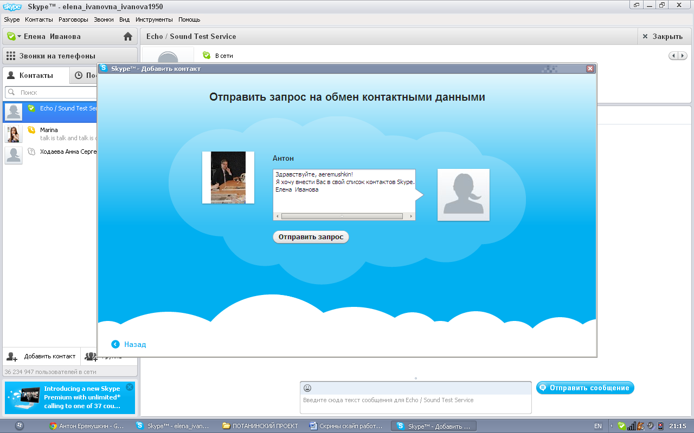Click the left arrow in the conversation header
694x433 pixels.
tap(674, 56)
